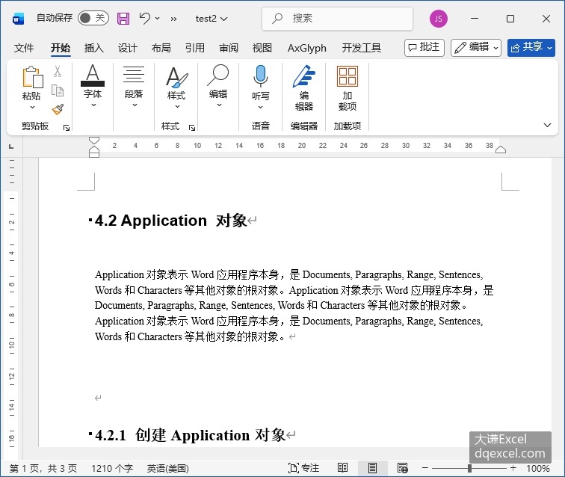Switch to the 开始 tab
This screenshot has width=565, height=477.
click(61, 48)
